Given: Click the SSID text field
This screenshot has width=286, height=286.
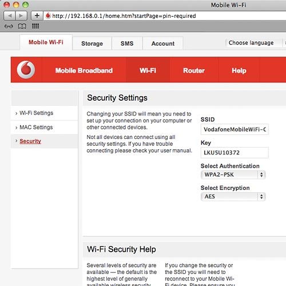Looking at the screenshot, I should (235, 129).
